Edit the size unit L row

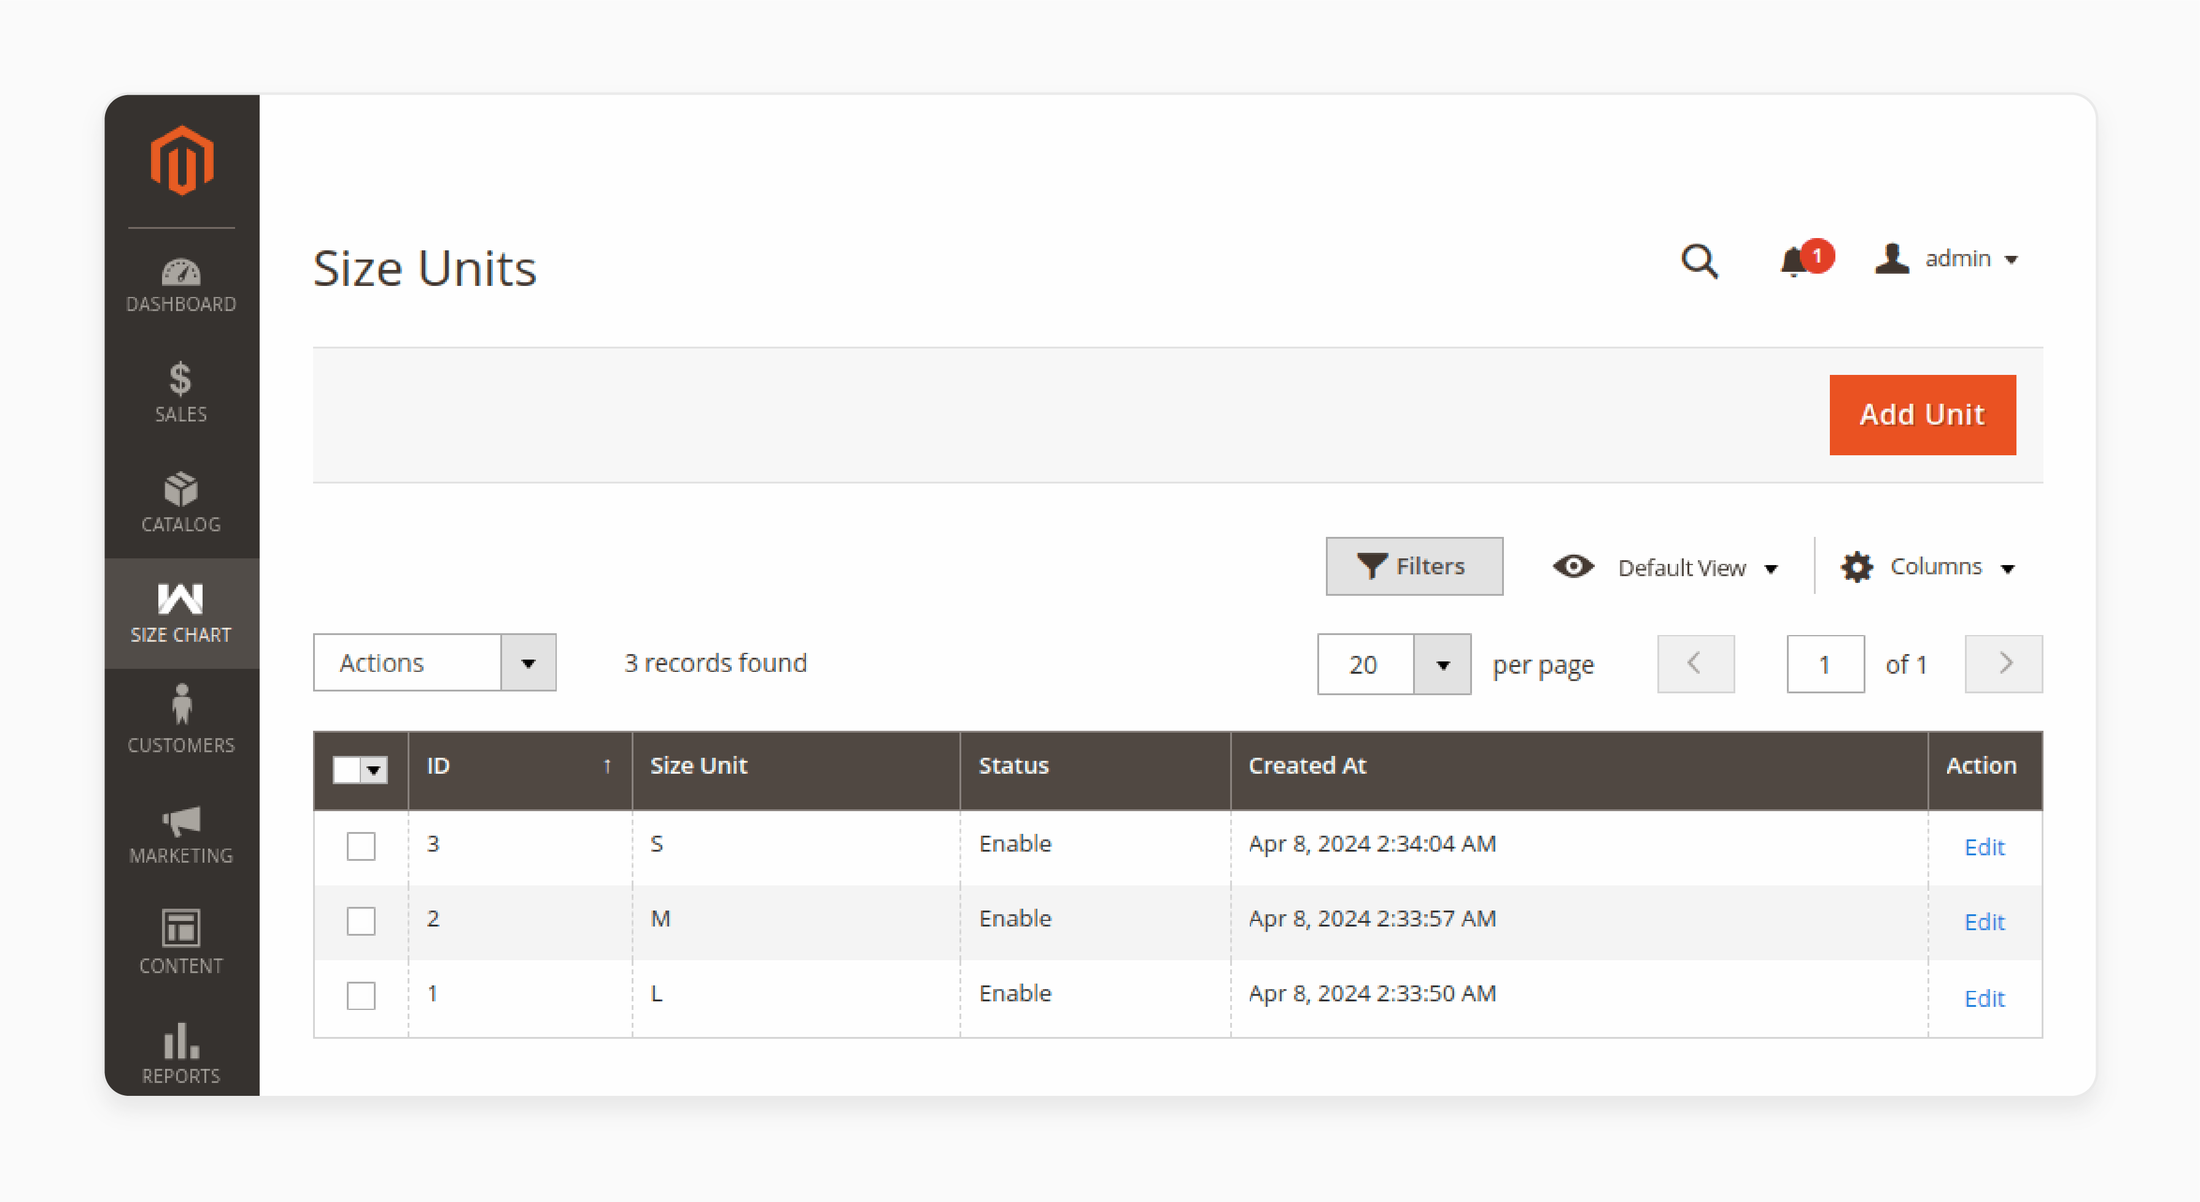[1984, 998]
